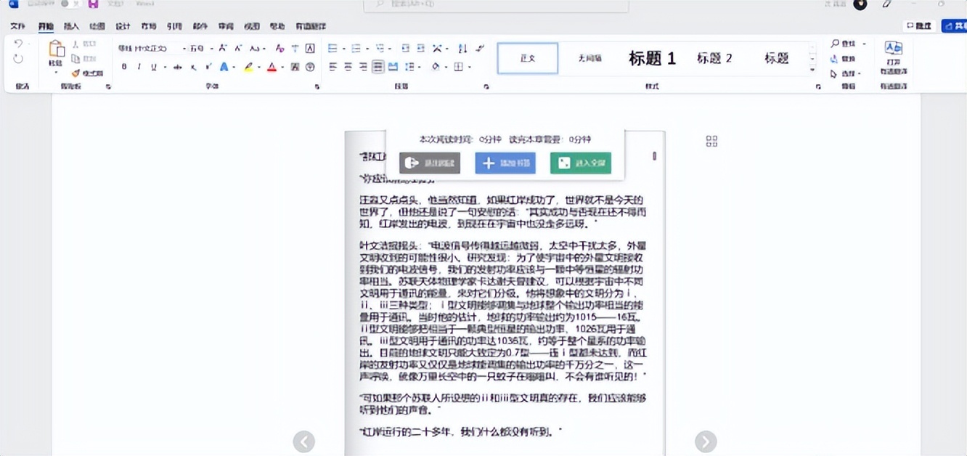Go to previous page arrow
967x456 pixels.
point(304,441)
